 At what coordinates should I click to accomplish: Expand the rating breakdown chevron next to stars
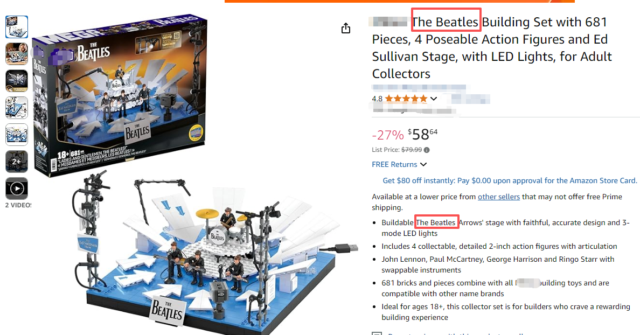click(x=434, y=99)
